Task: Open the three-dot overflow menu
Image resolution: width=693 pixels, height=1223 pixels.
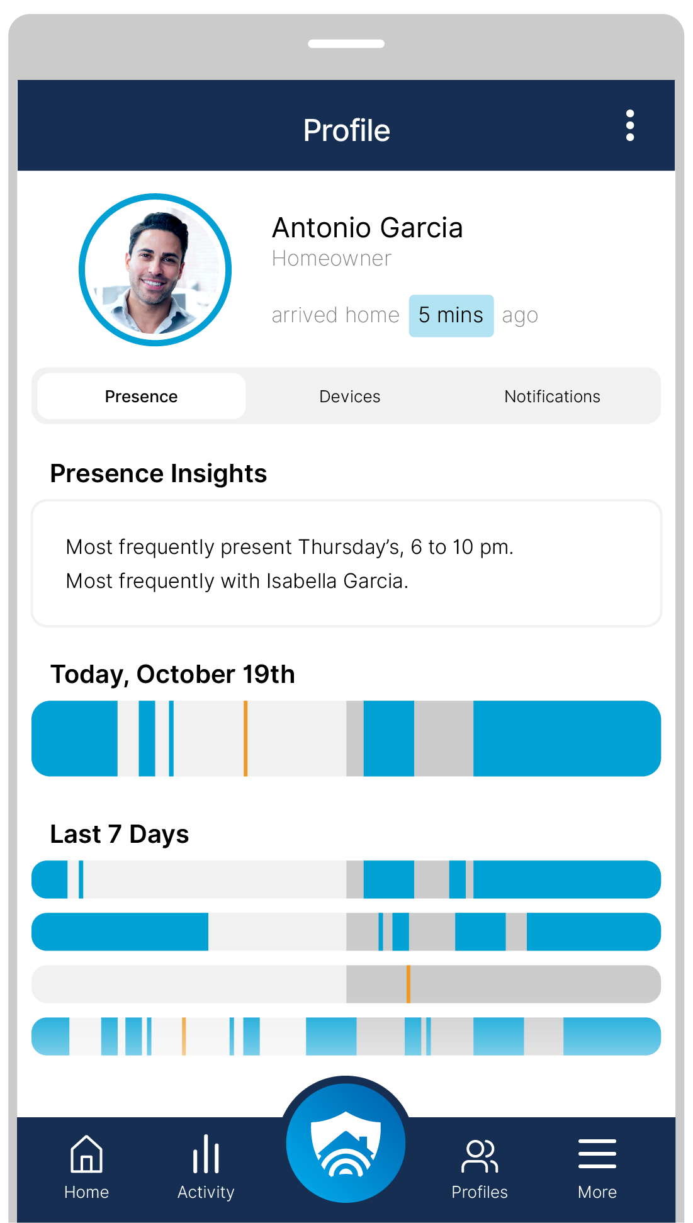Action: tap(629, 125)
